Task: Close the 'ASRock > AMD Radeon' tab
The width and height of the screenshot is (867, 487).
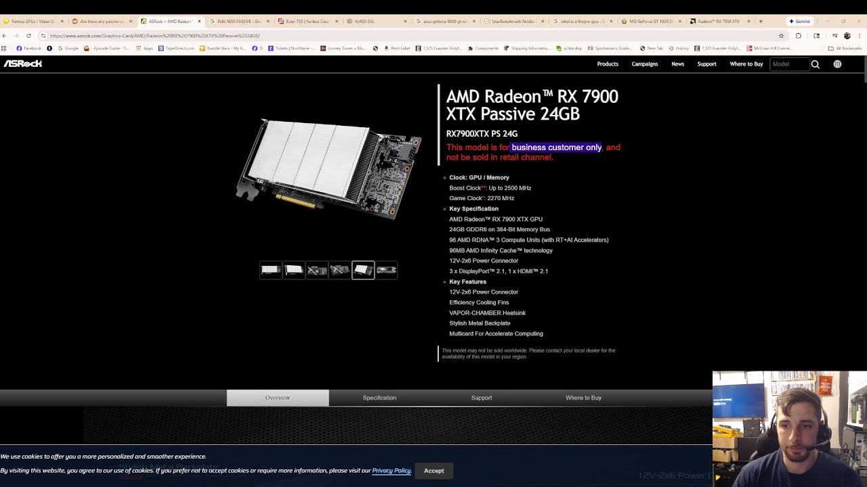Action: pyautogui.click(x=199, y=21)
